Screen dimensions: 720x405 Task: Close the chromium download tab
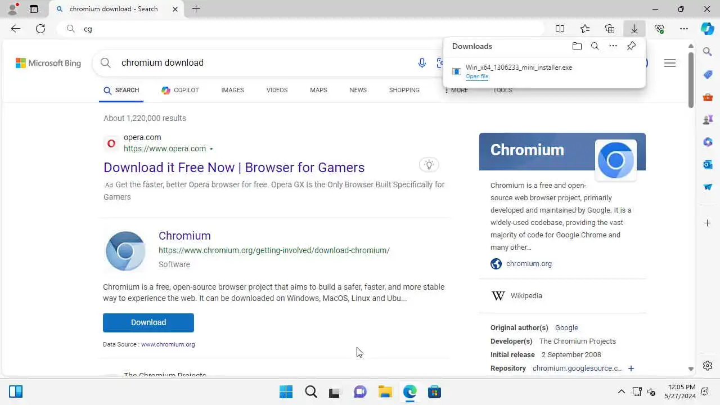tap(175, 9)
